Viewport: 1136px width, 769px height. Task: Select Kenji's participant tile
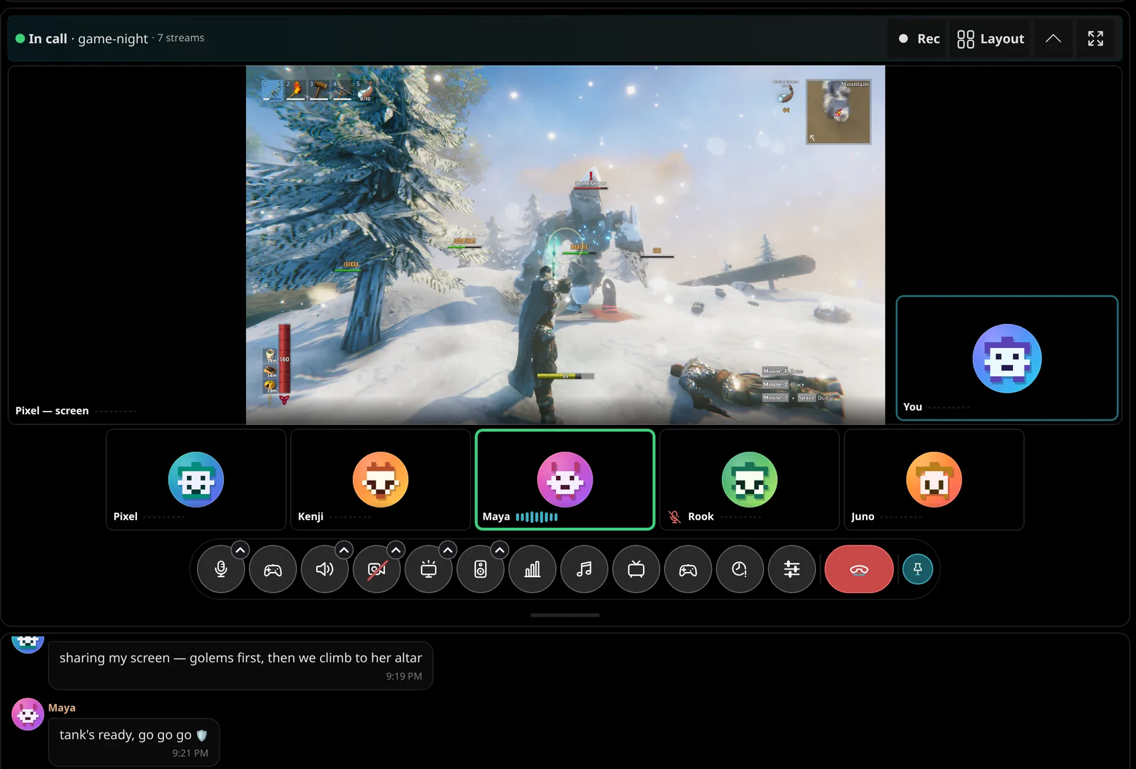[x=380, y=480]
